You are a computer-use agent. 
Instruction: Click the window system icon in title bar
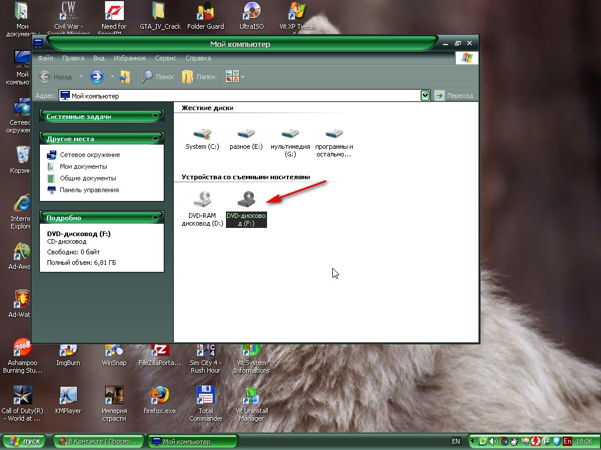point(38,43)
